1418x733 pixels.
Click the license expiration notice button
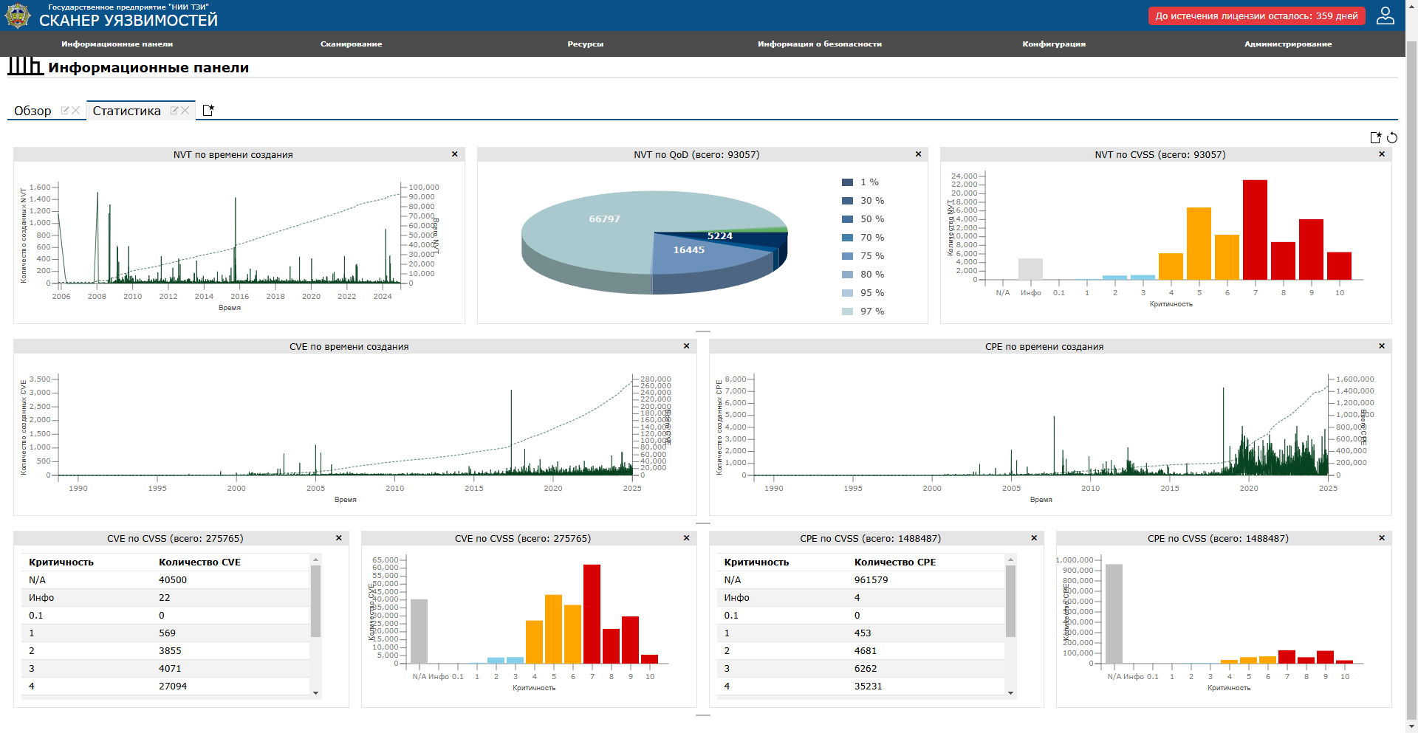click(x=1256, y=16)
